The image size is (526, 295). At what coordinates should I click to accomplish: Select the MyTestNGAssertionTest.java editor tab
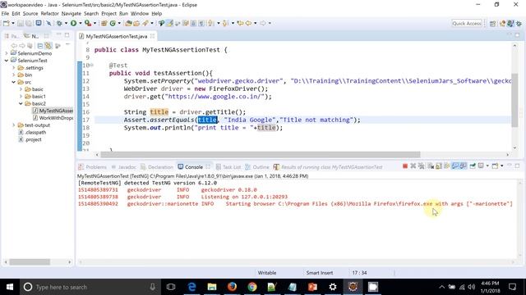coord(117,36)
